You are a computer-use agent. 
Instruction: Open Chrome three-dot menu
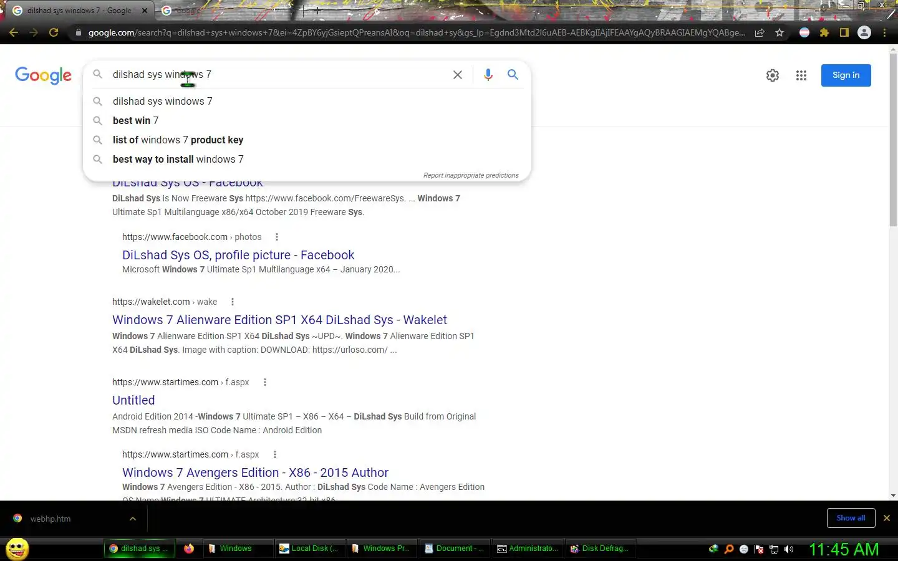pyautogui.click(x=884, y=32)
